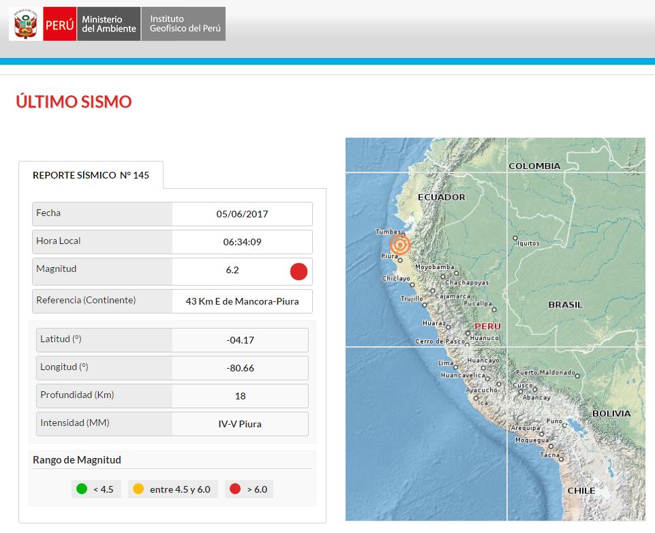Viewport: 655px width, 533px height.
Task: Click the Peru coat of arms logo
Action: click(x=25, y=24)
